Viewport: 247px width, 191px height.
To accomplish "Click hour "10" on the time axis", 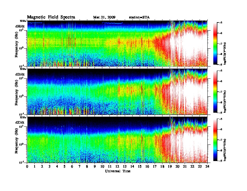I will (x=102, y=167).
